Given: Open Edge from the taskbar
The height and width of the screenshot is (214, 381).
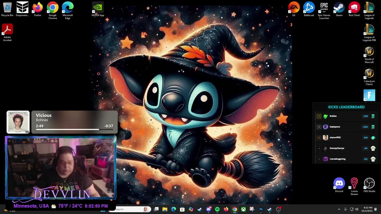Looking at the screenshot, I should click(174, 209).
